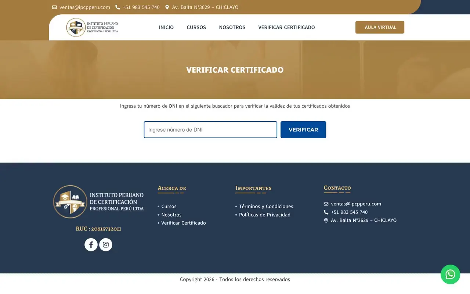Open the WhatsApp chat floating button
Viewport: 470px width, 294px height.
[450, 275]
